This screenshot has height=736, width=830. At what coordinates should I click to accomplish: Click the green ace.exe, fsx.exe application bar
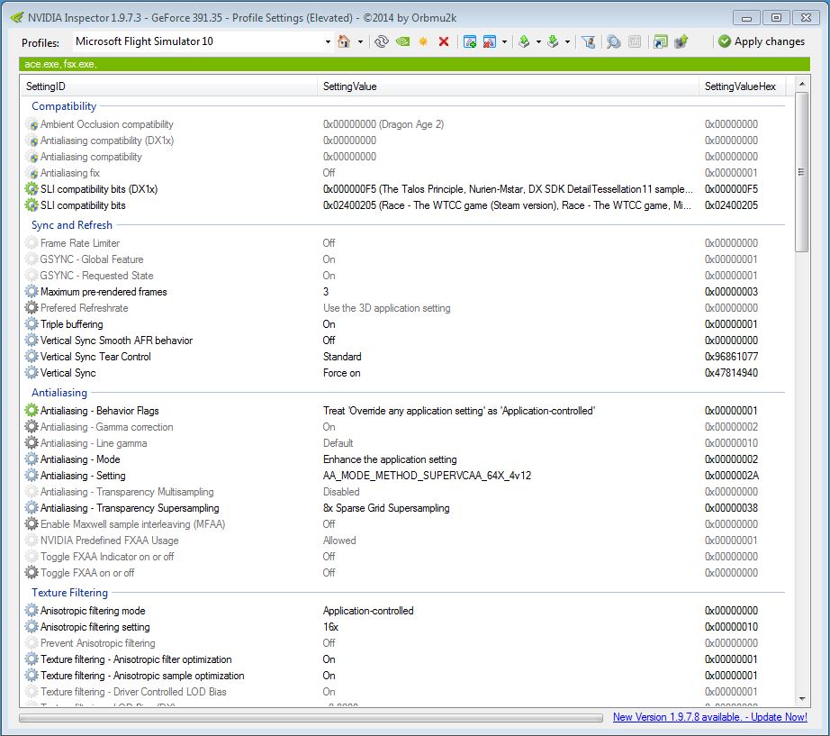coord(414,64)
